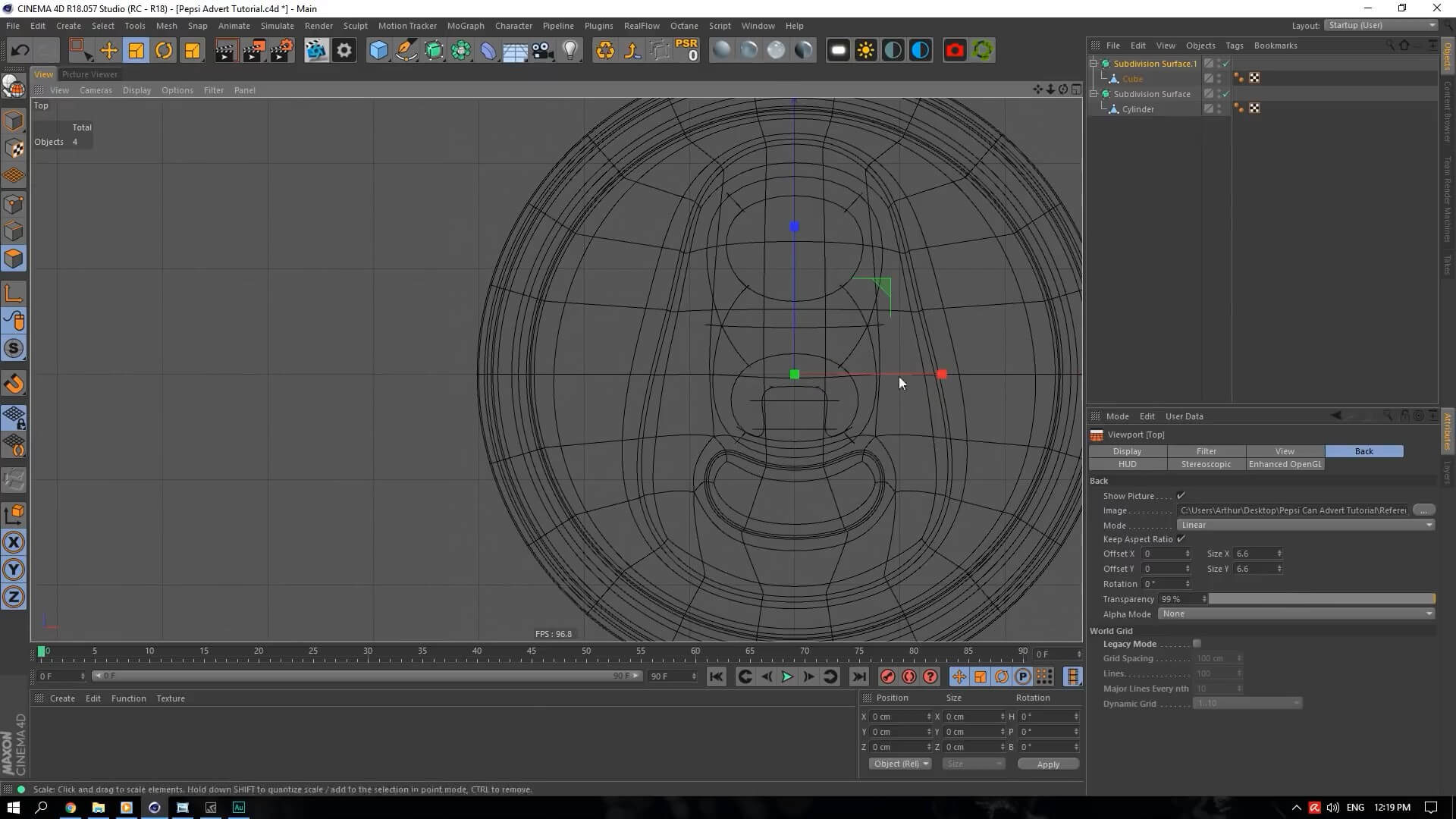The image size is (1456, 819).
Task: Add a Cube primitive object
Action: tap(378, 51)
